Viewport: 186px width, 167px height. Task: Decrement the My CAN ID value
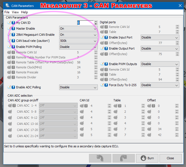click(x=96, y=24)
